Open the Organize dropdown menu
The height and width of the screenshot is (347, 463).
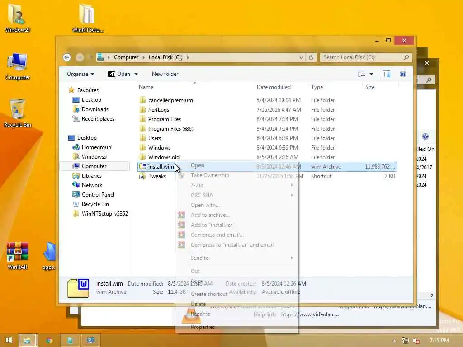(x=80, y=74)
